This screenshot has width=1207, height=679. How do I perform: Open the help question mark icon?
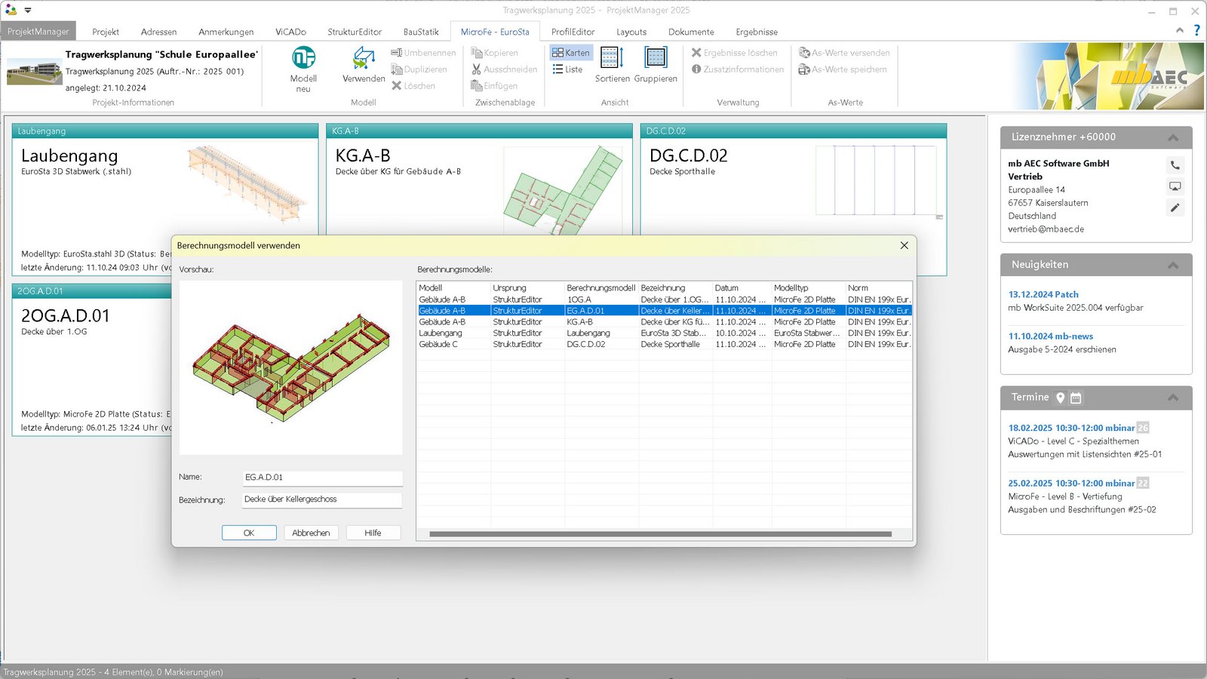(x=1196, y=30)
